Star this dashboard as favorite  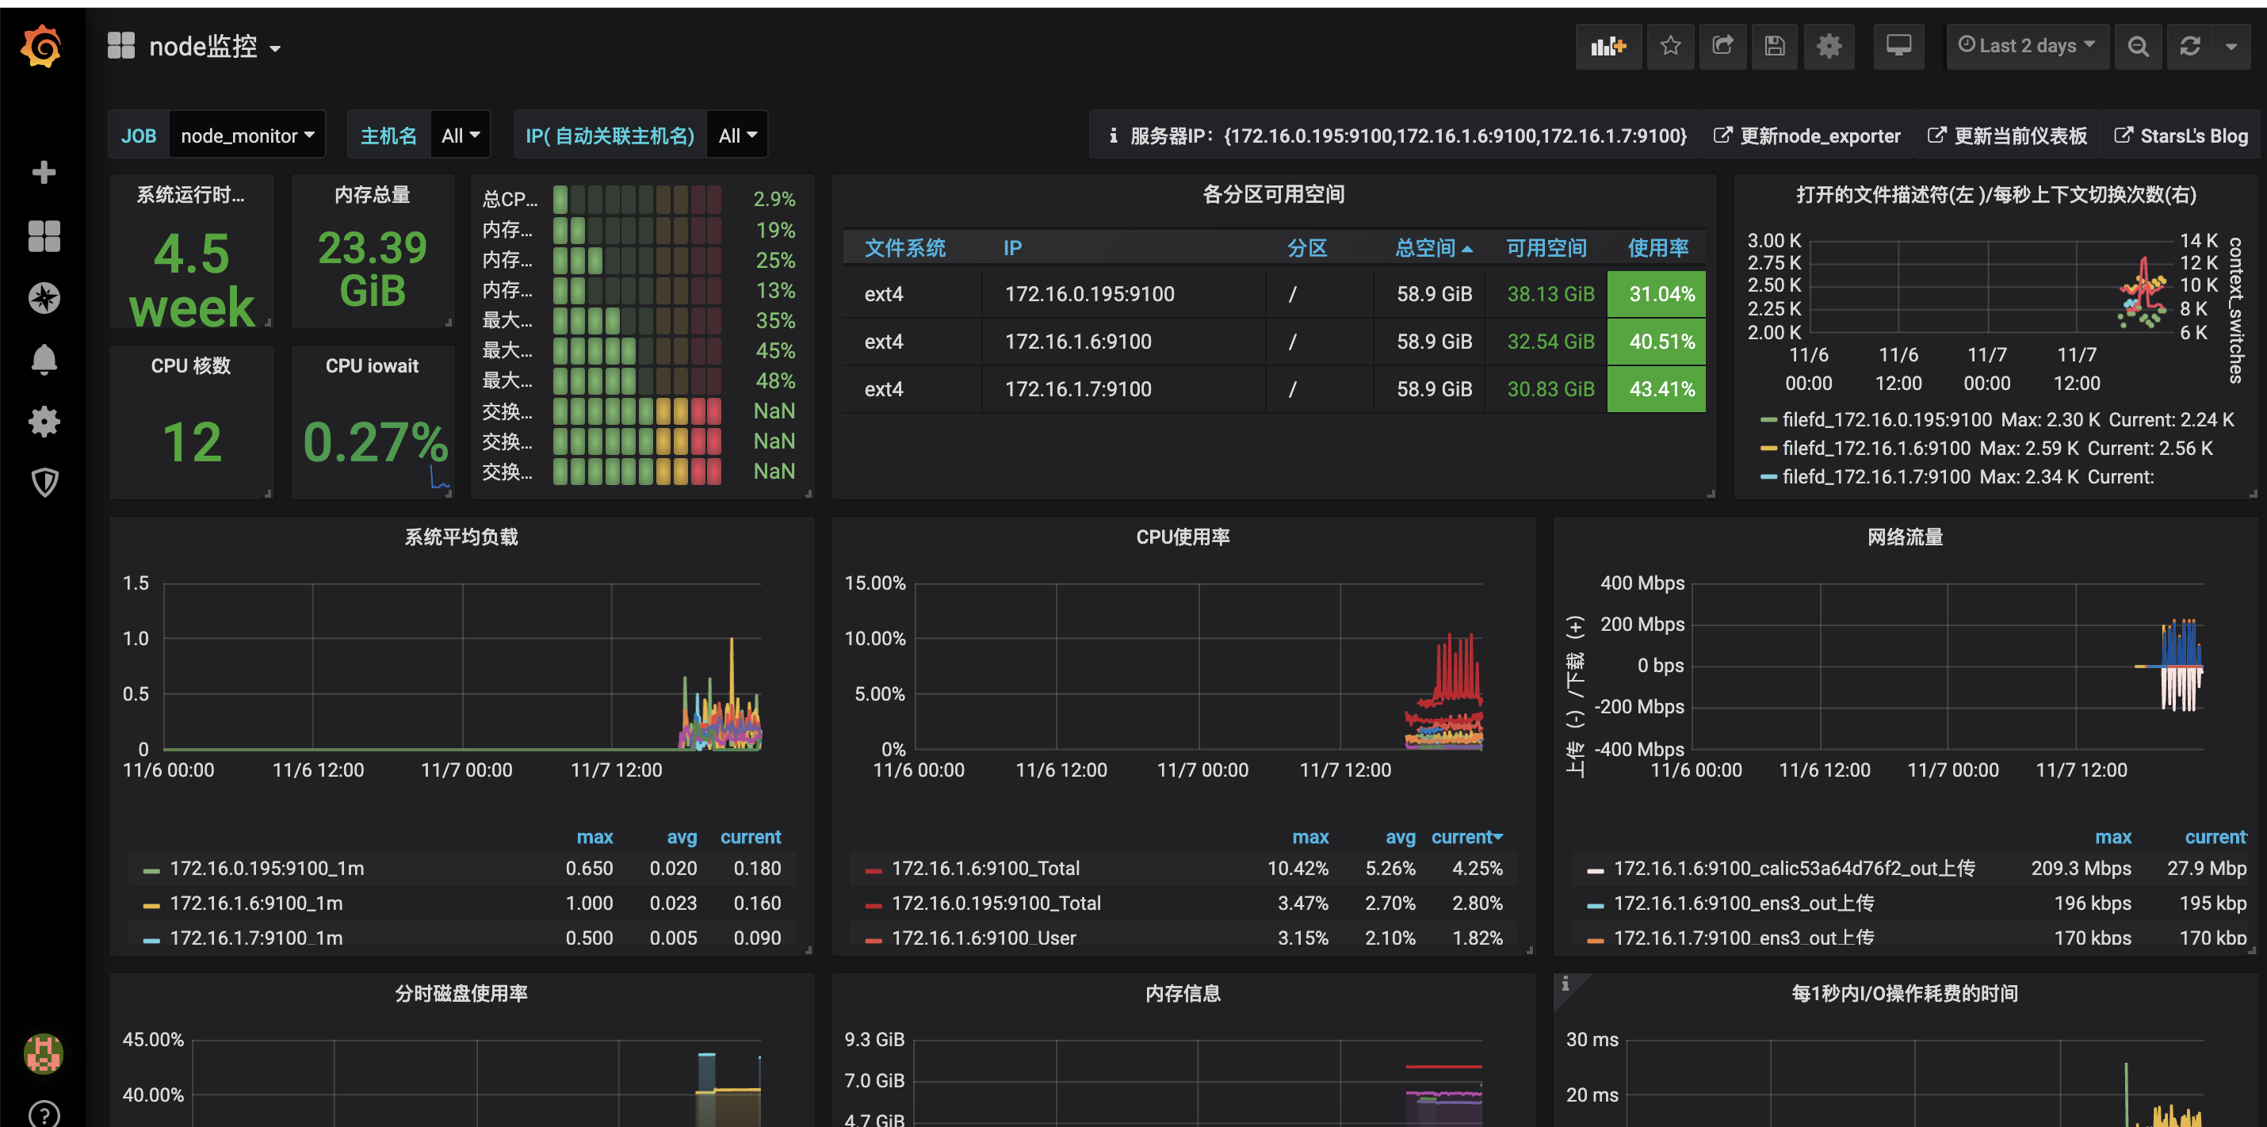click(1669, 46)
